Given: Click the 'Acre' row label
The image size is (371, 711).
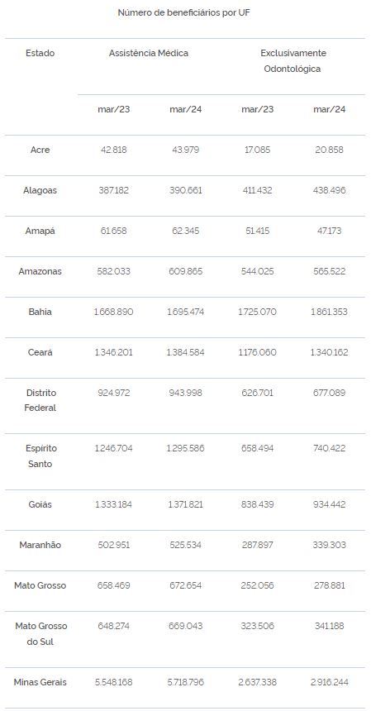Looking at the screenshot, I should point(40,150).
